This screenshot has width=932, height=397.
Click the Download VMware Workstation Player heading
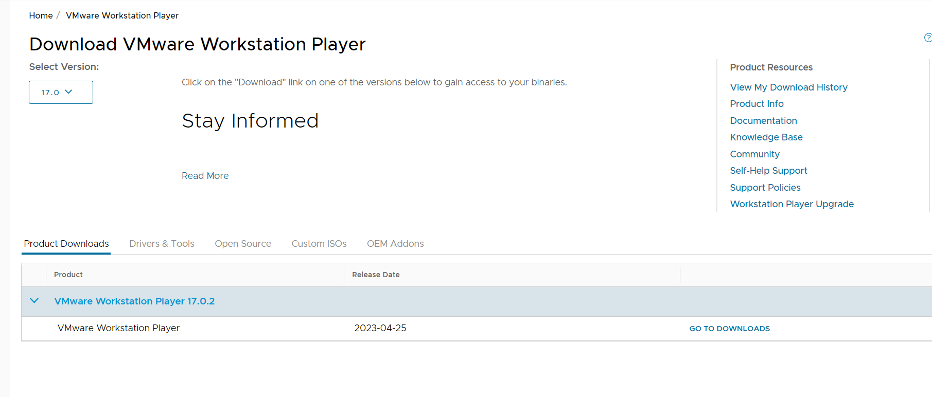(x=198, y=44)
